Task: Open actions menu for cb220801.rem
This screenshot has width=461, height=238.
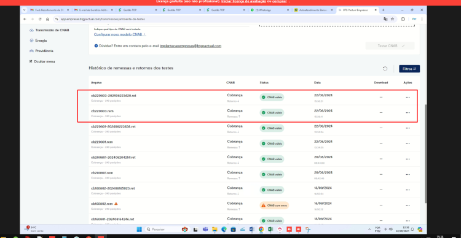Action: [408, 144]
